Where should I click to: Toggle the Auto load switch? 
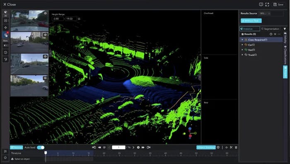click(x=41, y=147)
